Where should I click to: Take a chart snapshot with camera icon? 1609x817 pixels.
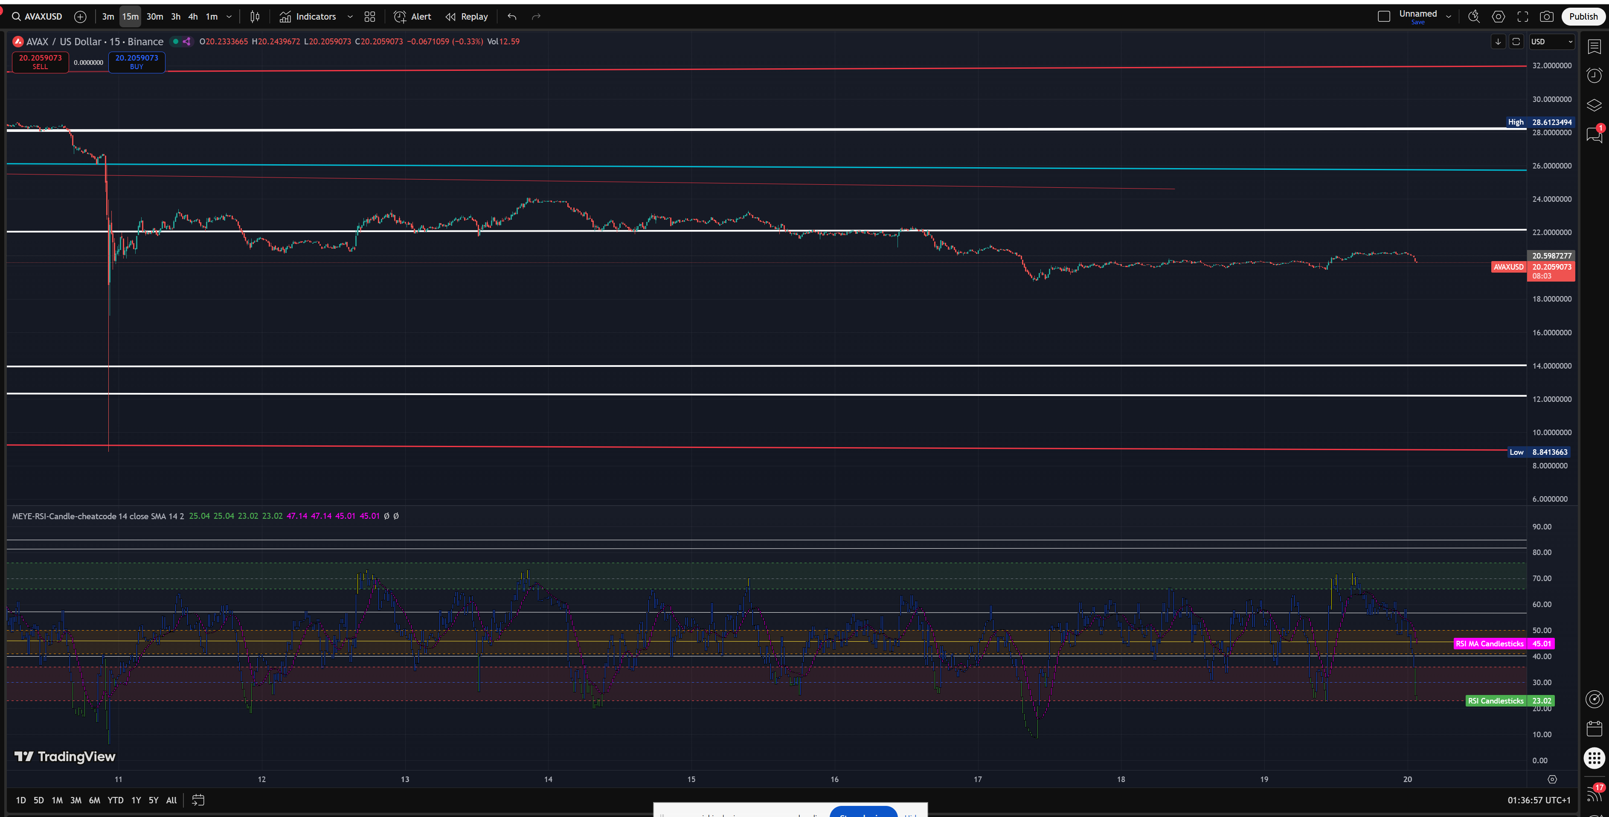[1547, 17]
